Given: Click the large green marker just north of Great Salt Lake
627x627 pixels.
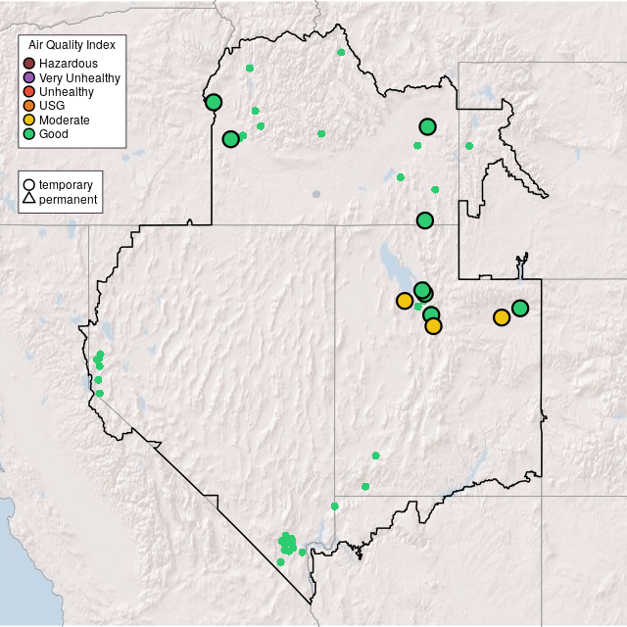Looking at the screenshot, I should pos(425,220).
